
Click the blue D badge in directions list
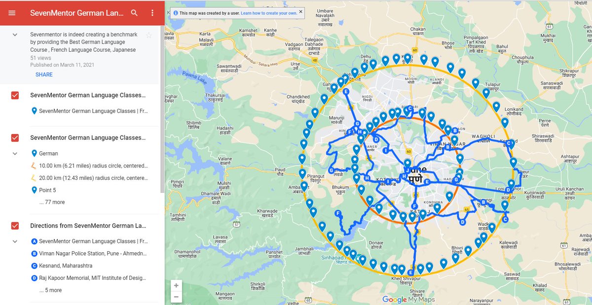[34, 278]
